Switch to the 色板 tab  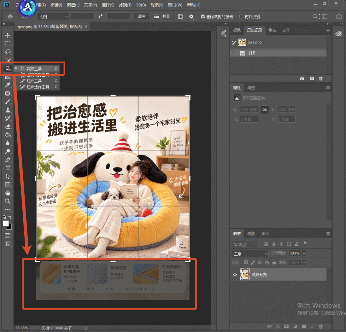[x=272, y=30]
